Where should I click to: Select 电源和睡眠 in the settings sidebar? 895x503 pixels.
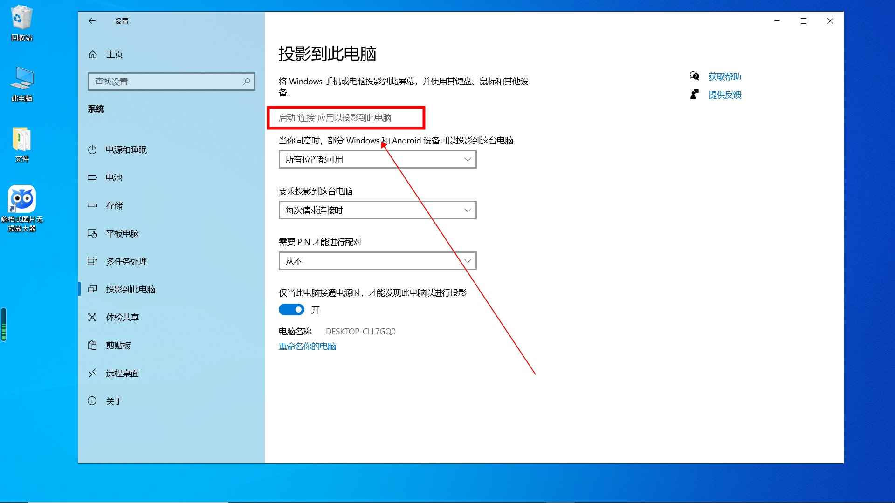126,150
